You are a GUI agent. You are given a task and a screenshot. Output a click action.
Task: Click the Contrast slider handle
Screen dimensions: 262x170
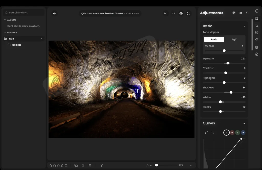226,73
